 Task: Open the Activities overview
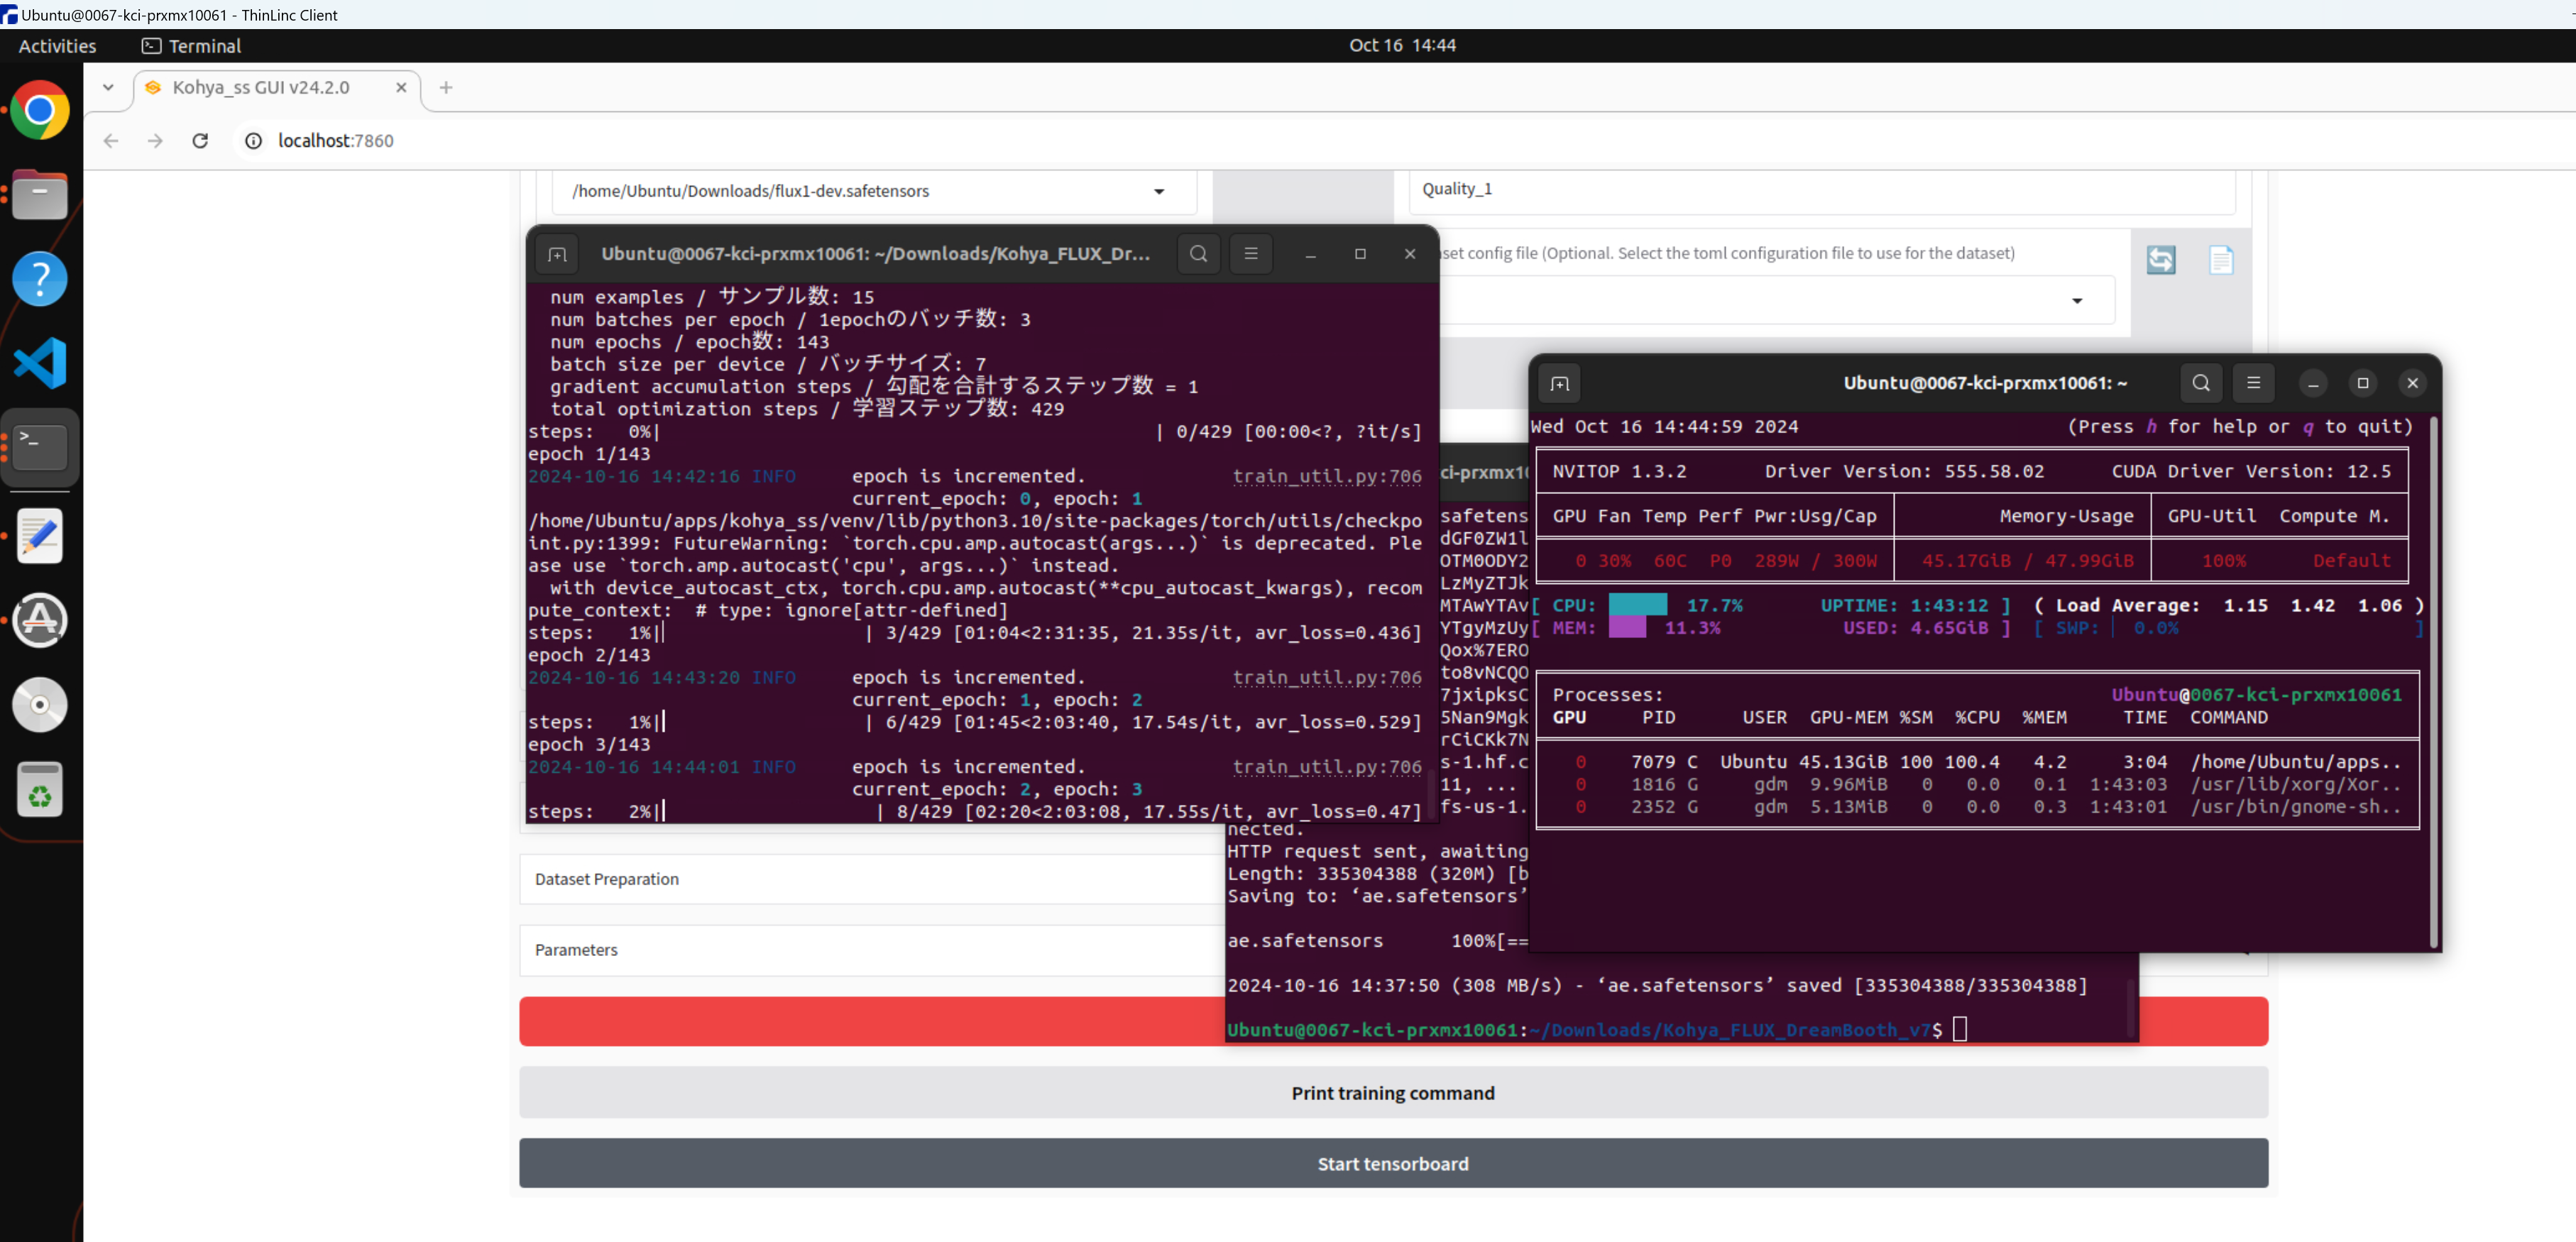tap(57, 46)
